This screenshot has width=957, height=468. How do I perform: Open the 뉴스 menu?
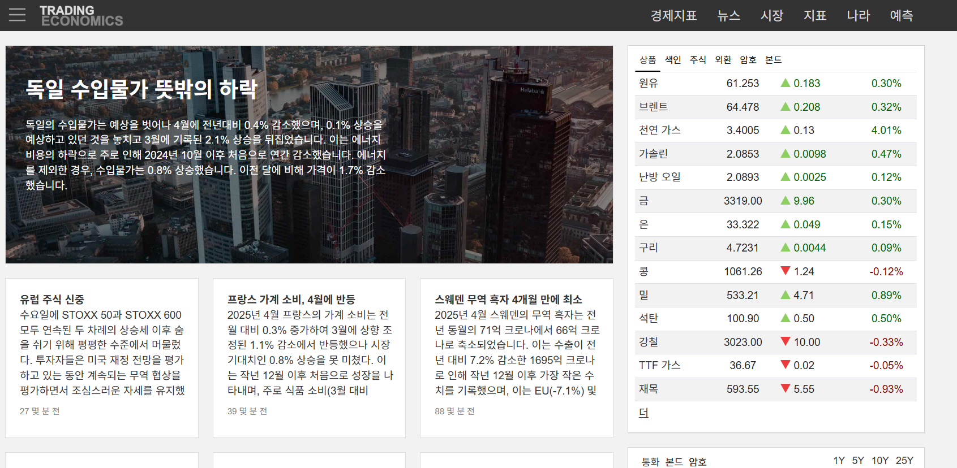click(x=728, y=15)
